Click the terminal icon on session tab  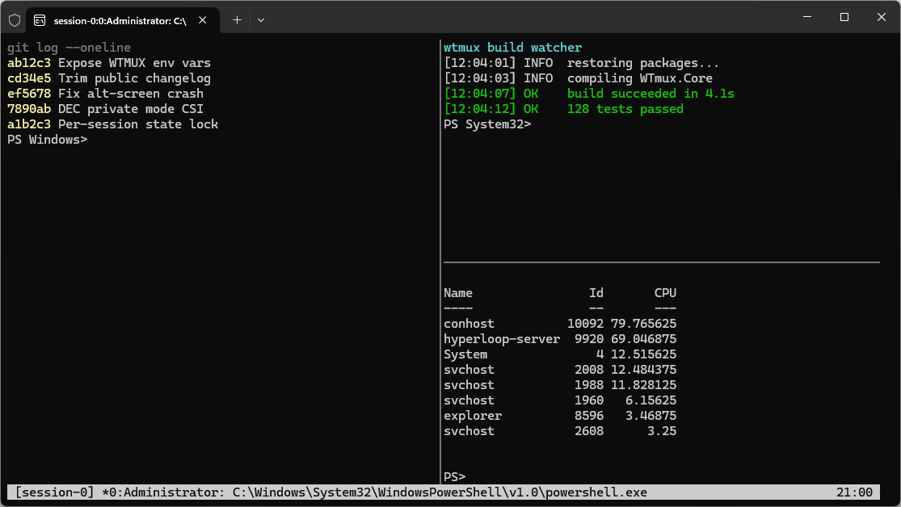click(x=40, y=21)
